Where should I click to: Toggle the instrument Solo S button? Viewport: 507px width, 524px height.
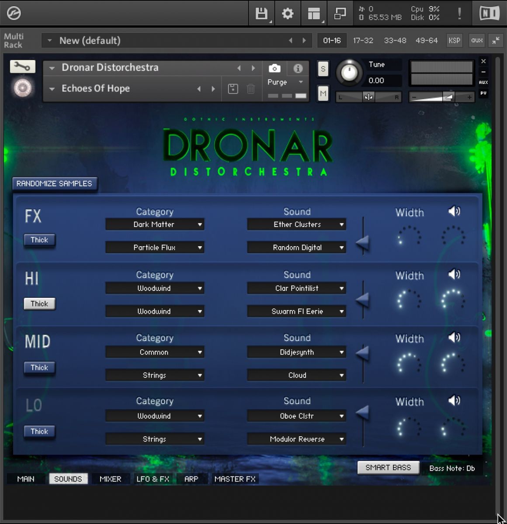coord(323,69)
